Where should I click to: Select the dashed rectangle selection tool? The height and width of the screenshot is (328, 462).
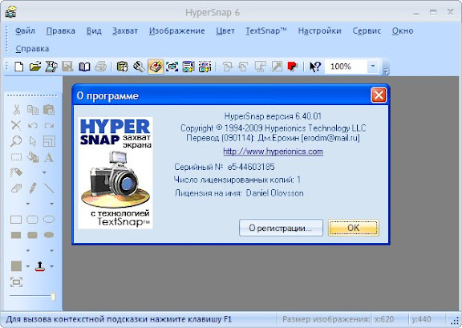point(16,156)
